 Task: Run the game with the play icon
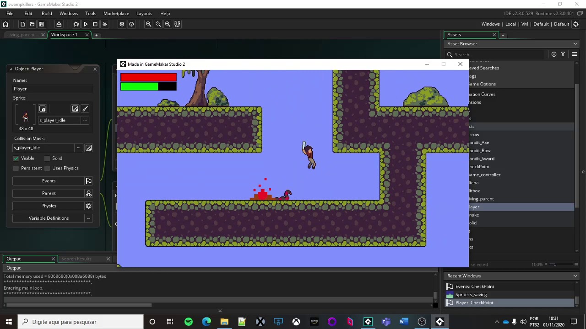(86, 24)
